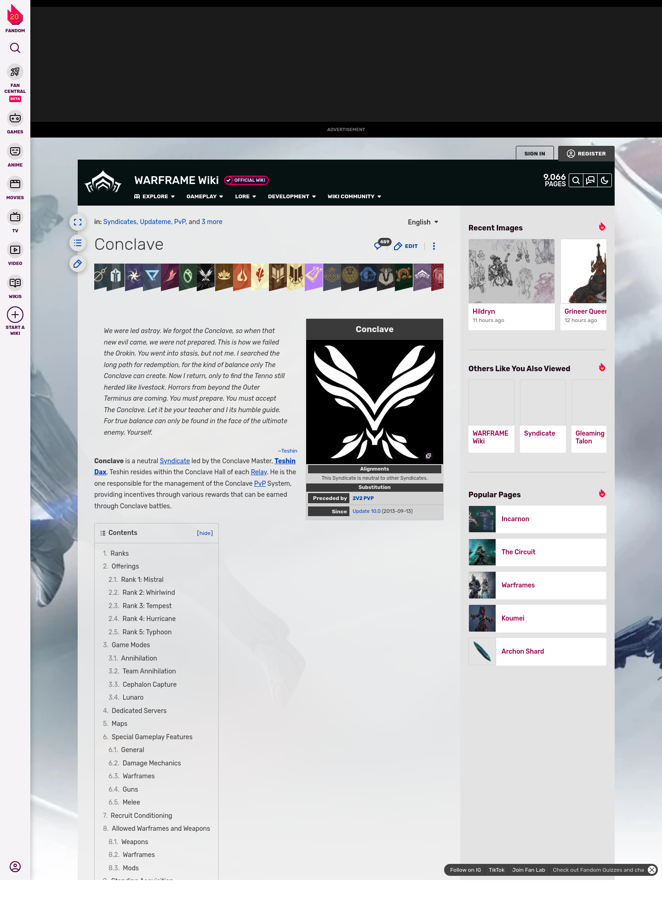
Task: Toggle dark/light theme moon icon
Action: tap(605, 180)
